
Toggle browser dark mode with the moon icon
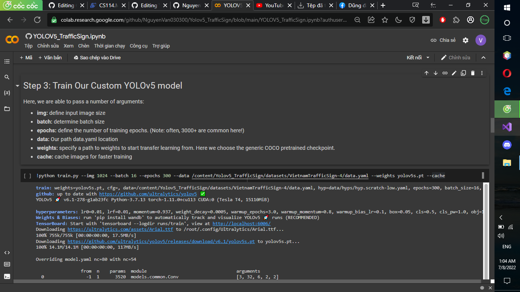tap(398, 20)
